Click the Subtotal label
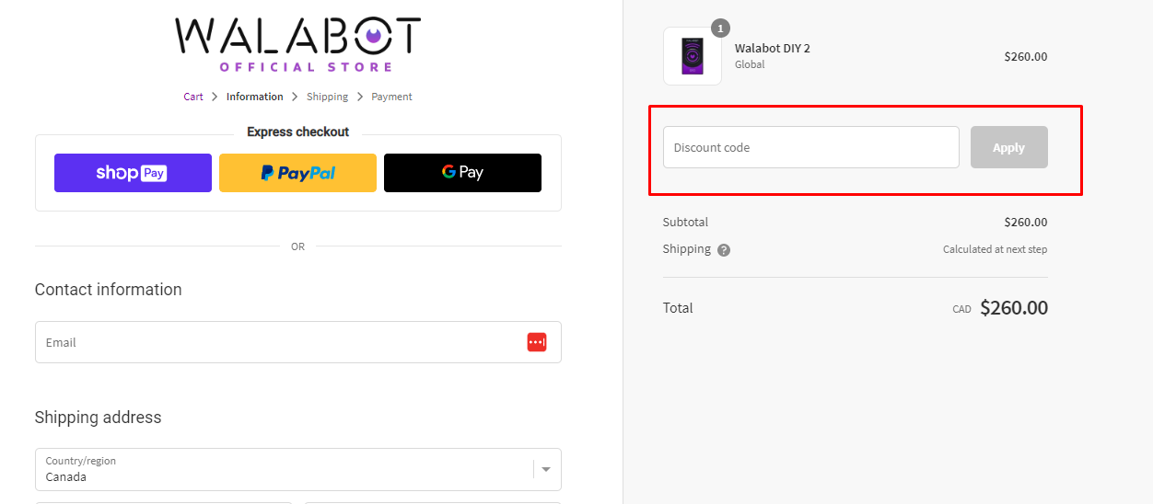 click(x=685, y=222)
